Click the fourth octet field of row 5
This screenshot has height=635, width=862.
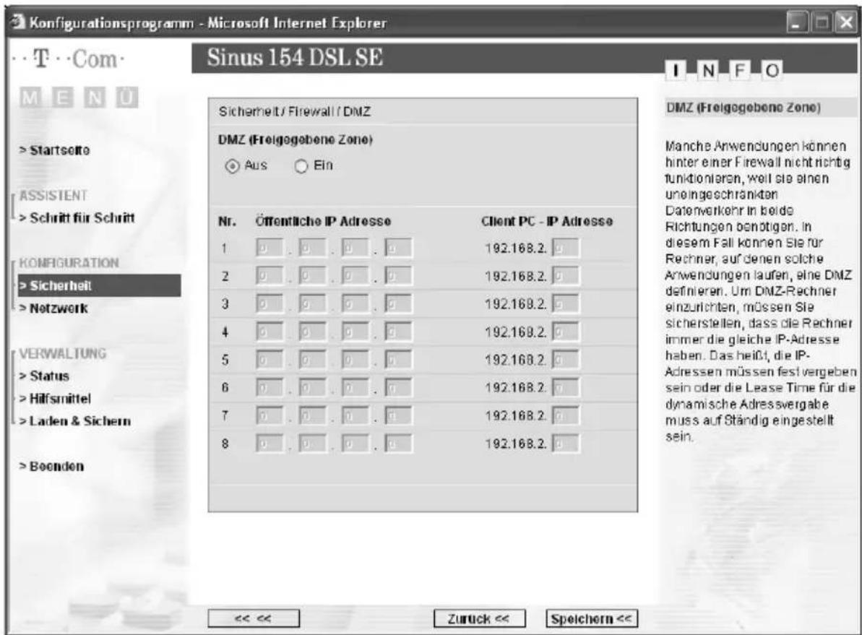(x=398, y=360)
